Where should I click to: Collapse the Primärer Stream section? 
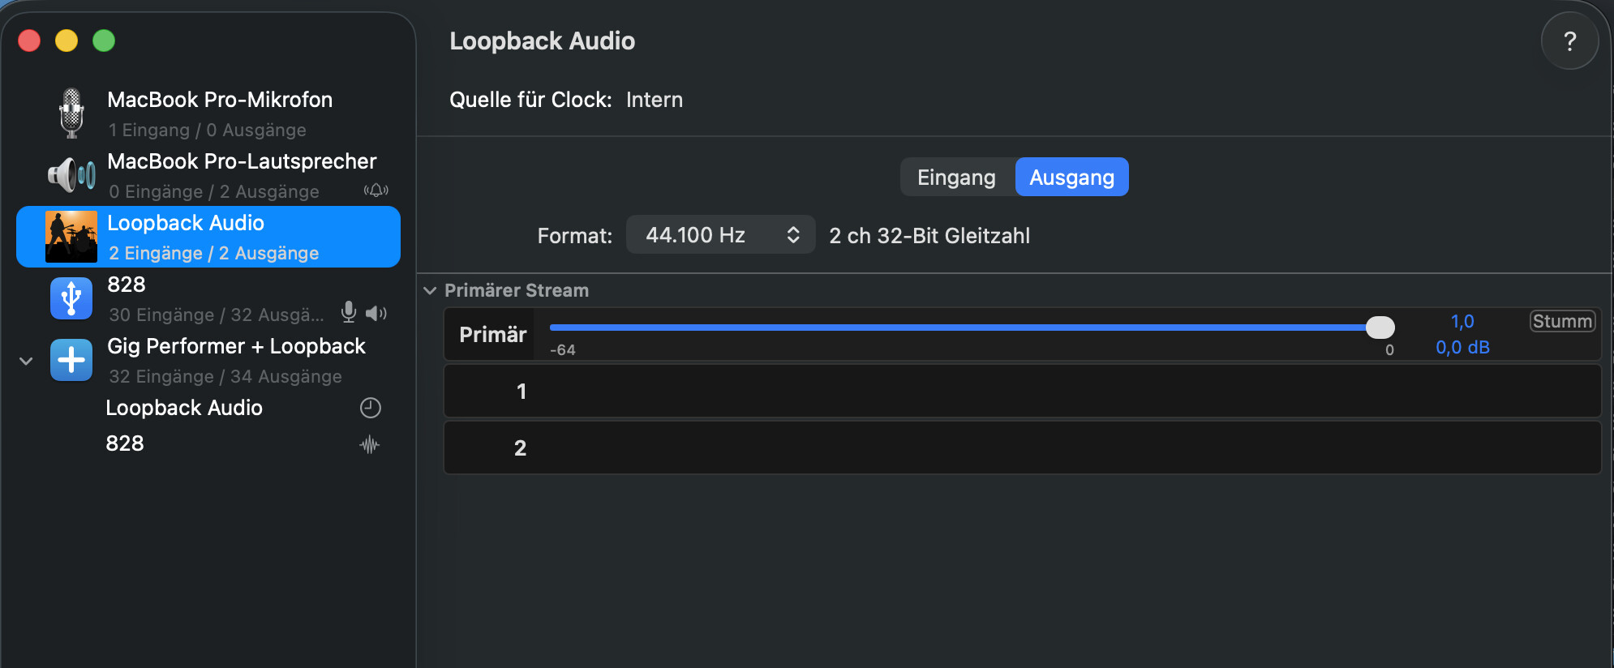[430, 290]
